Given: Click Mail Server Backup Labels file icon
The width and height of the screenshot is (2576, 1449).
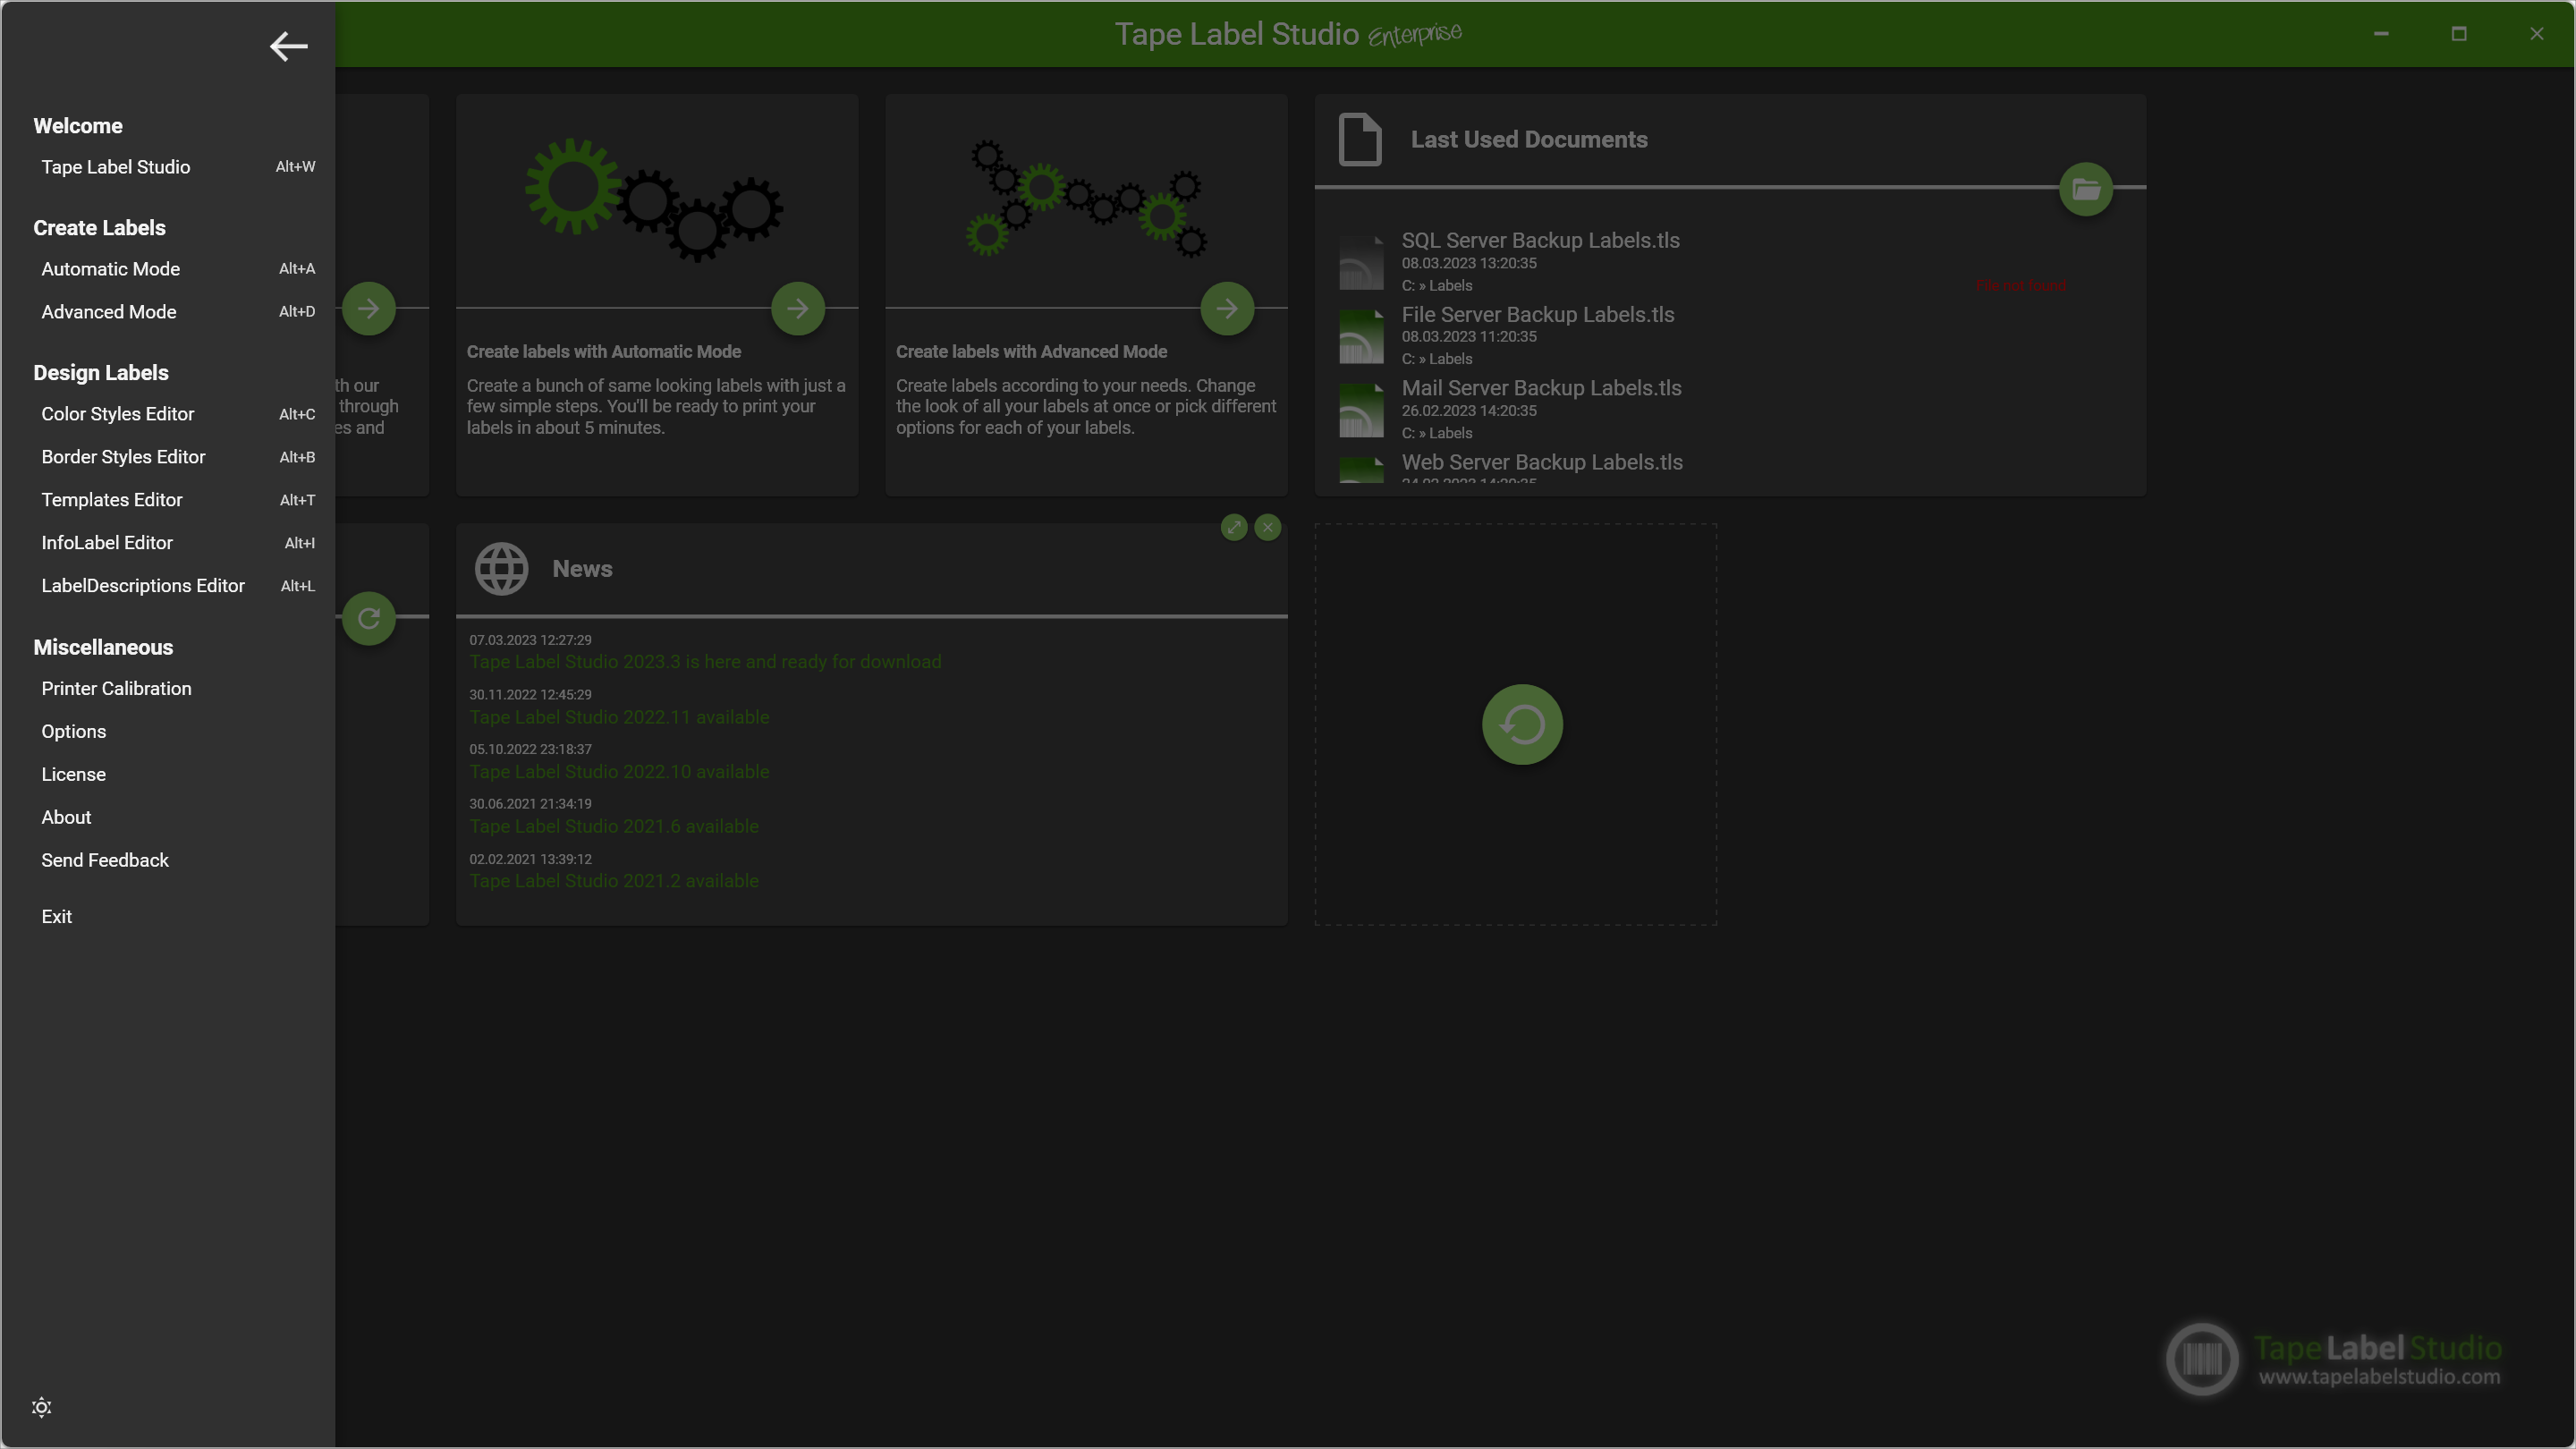Looking at the screenshot, I should [x=1361, y=410].
